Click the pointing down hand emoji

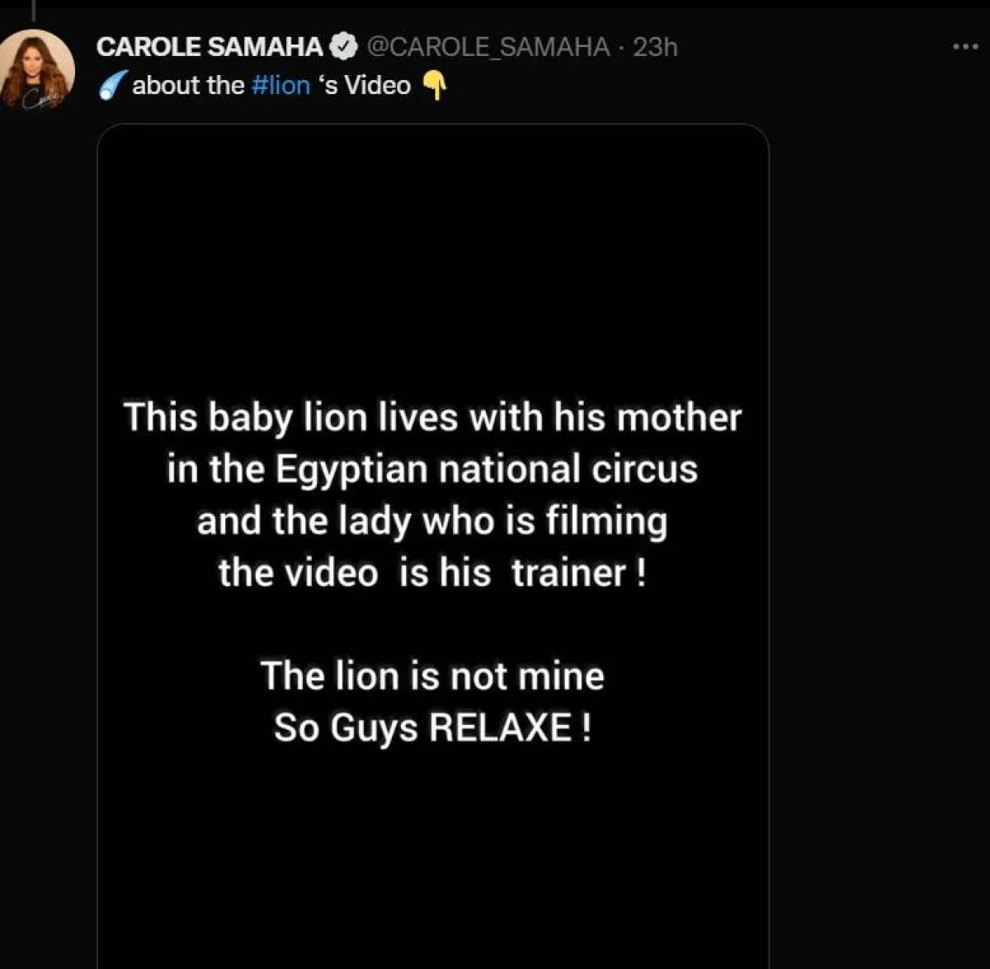pos(434,85)
